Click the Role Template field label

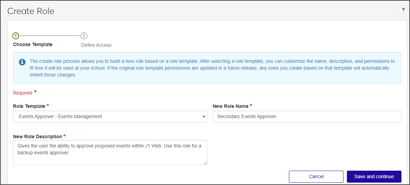[29, 106]
